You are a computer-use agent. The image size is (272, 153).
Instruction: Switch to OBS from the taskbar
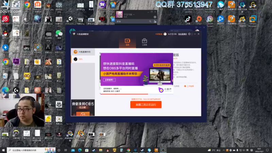[x=163, y=150]
